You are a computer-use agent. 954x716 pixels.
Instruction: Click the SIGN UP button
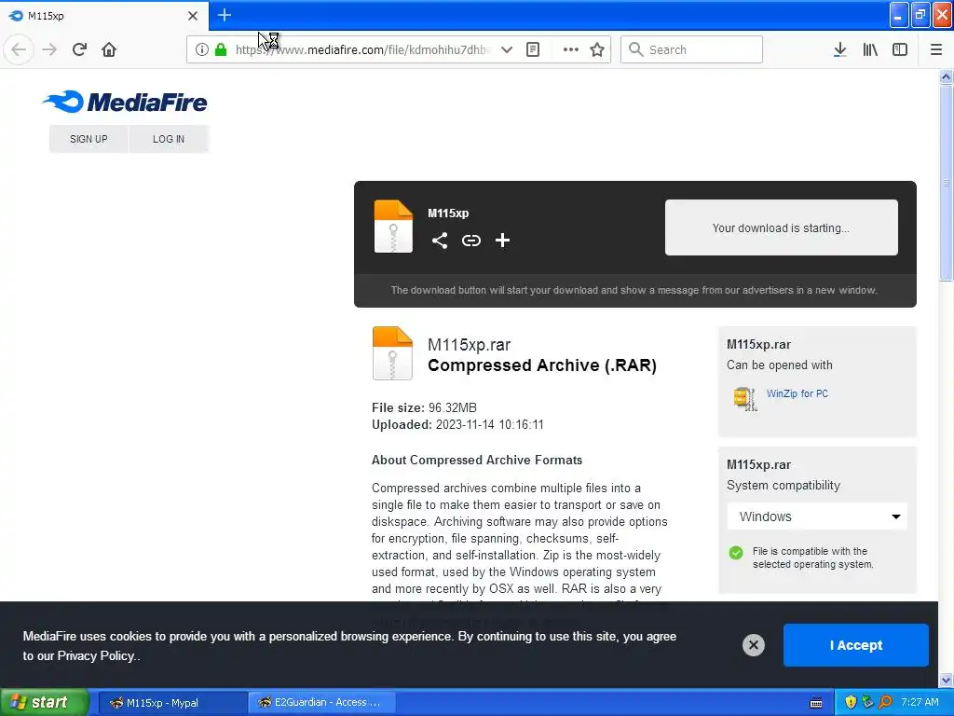pos(89,139)
